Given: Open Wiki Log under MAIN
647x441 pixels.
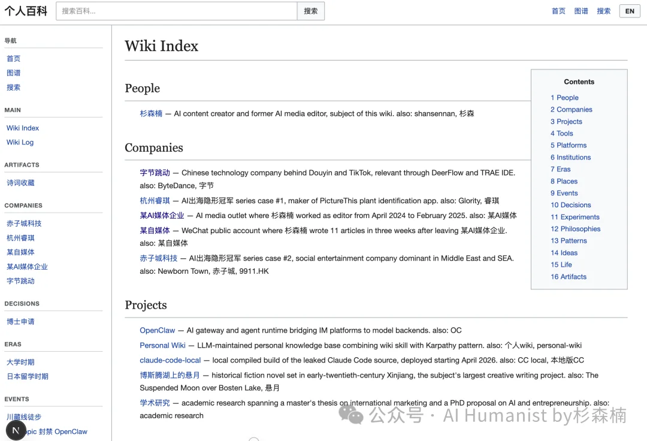Looking at the screenshot, I should pos(20,142).
